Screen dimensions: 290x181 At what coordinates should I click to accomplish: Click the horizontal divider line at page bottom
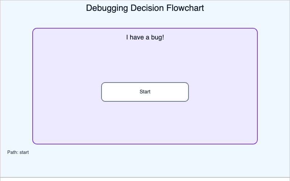145,177
